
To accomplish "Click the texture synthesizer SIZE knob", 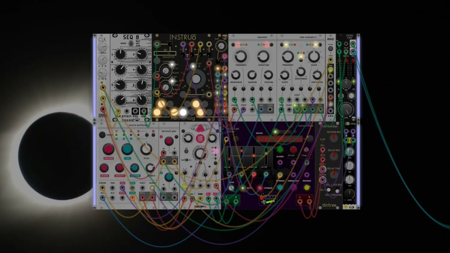I will [x=127, y=149].
